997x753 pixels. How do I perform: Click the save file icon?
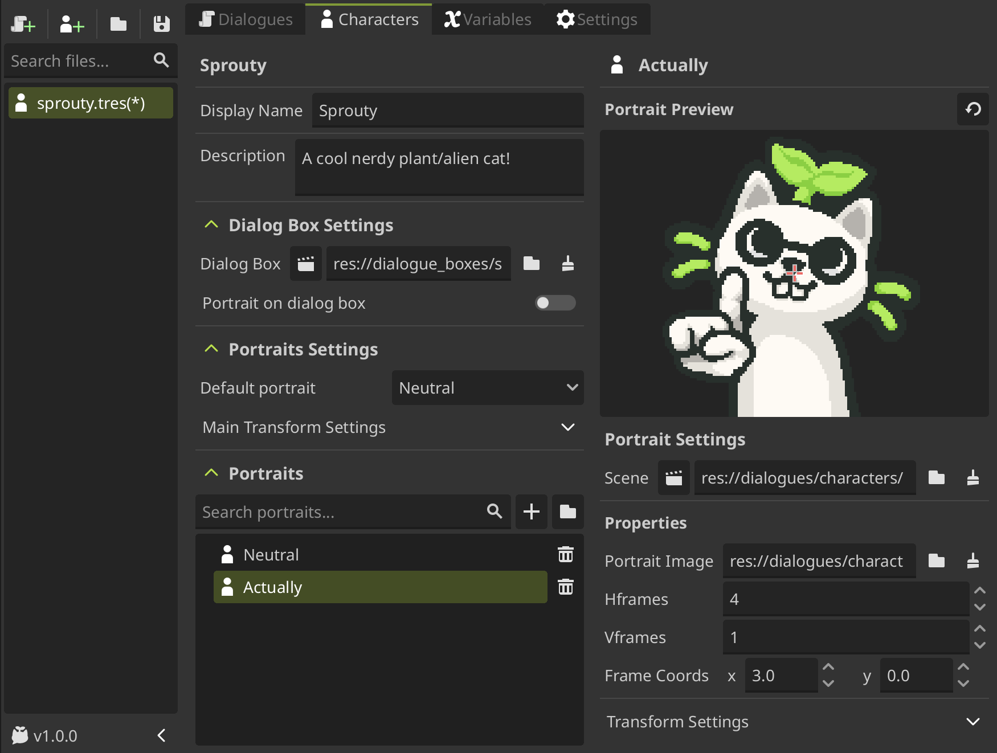162,24
